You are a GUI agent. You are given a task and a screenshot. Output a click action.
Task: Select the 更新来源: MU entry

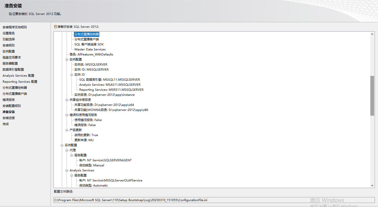point(84,140)
